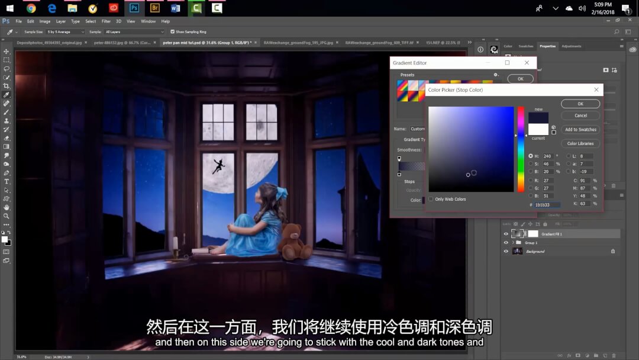
Task: Open the Creative Cloud Libraries panel icon
Action: (632, 49)
